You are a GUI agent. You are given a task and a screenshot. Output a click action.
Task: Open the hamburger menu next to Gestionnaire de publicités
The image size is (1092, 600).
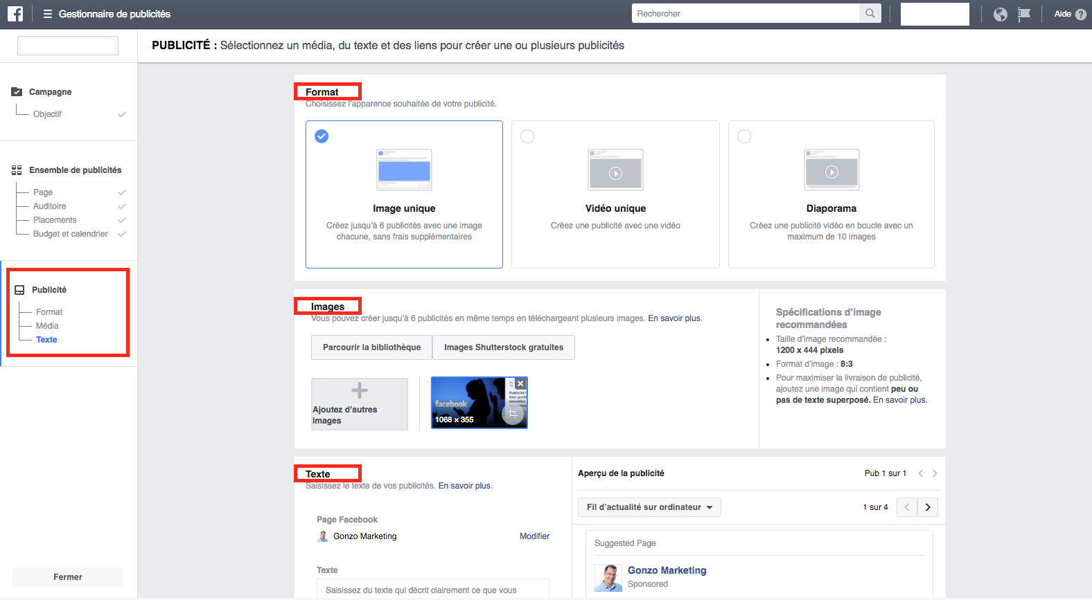48,14
